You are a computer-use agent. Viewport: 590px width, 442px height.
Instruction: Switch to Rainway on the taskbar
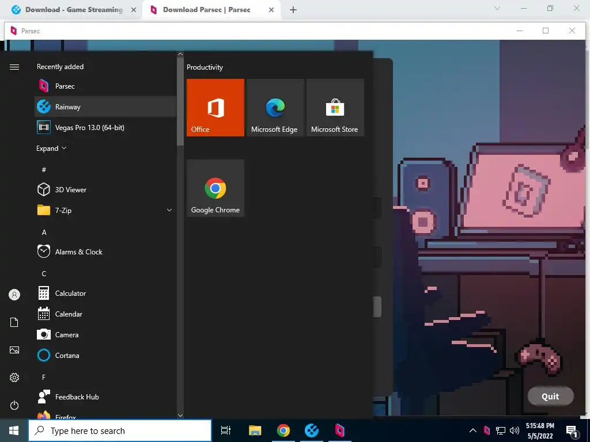tap(312, 430)
